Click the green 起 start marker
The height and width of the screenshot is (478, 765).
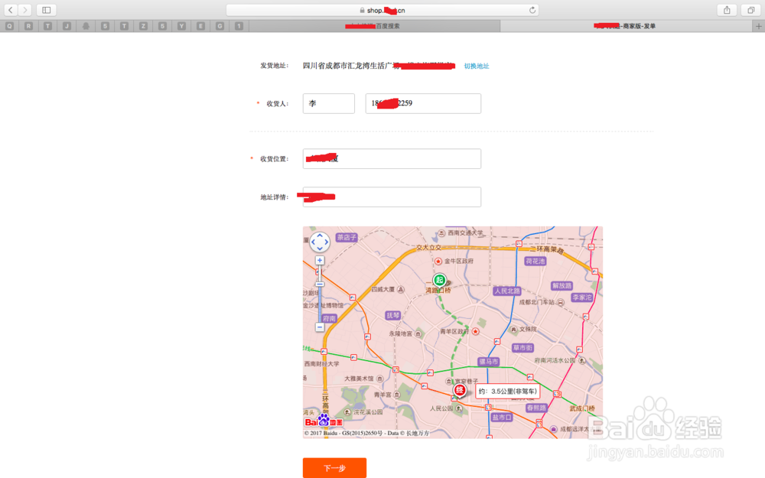coord(440,280)
